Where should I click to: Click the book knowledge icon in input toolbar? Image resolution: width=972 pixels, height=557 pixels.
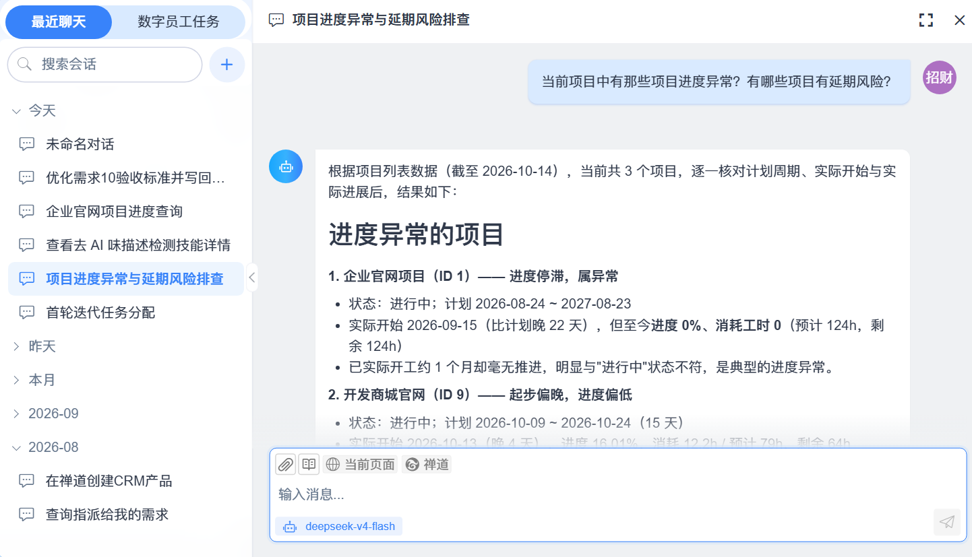[309, 464]
